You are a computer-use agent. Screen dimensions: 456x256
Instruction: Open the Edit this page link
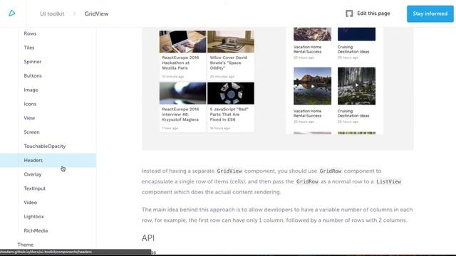pyautogui.click(x=373, y=14)
